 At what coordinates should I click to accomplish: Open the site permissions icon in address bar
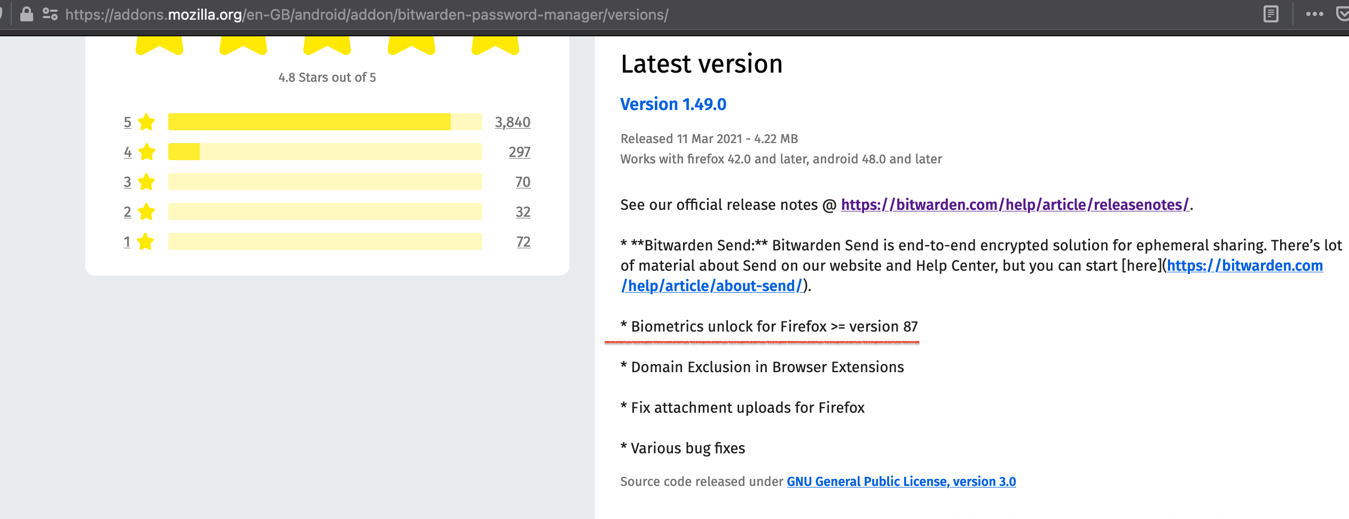click(50, 14)
